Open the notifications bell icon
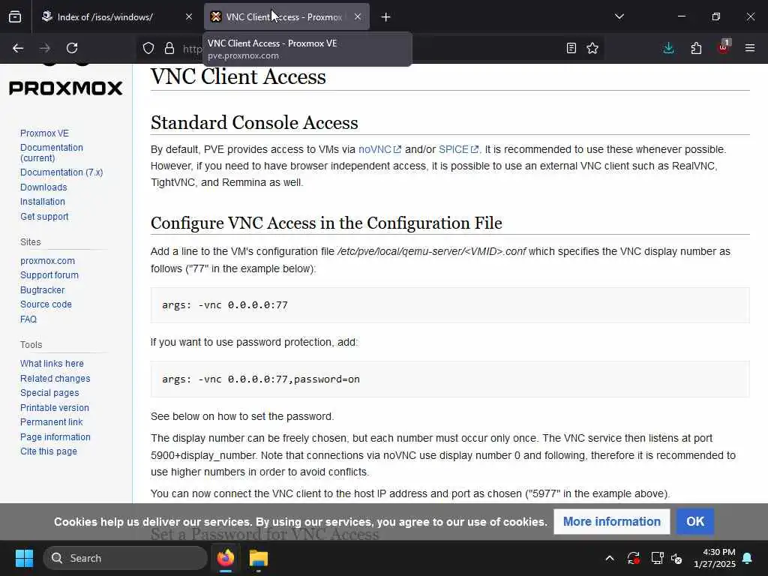Screen dimensions: 768x576 (x=748, y=558)
